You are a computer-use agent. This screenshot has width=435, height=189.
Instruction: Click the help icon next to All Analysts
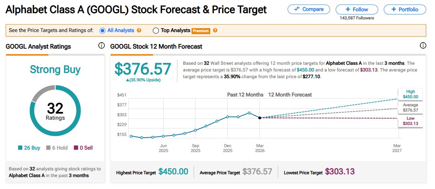[139, 31]
